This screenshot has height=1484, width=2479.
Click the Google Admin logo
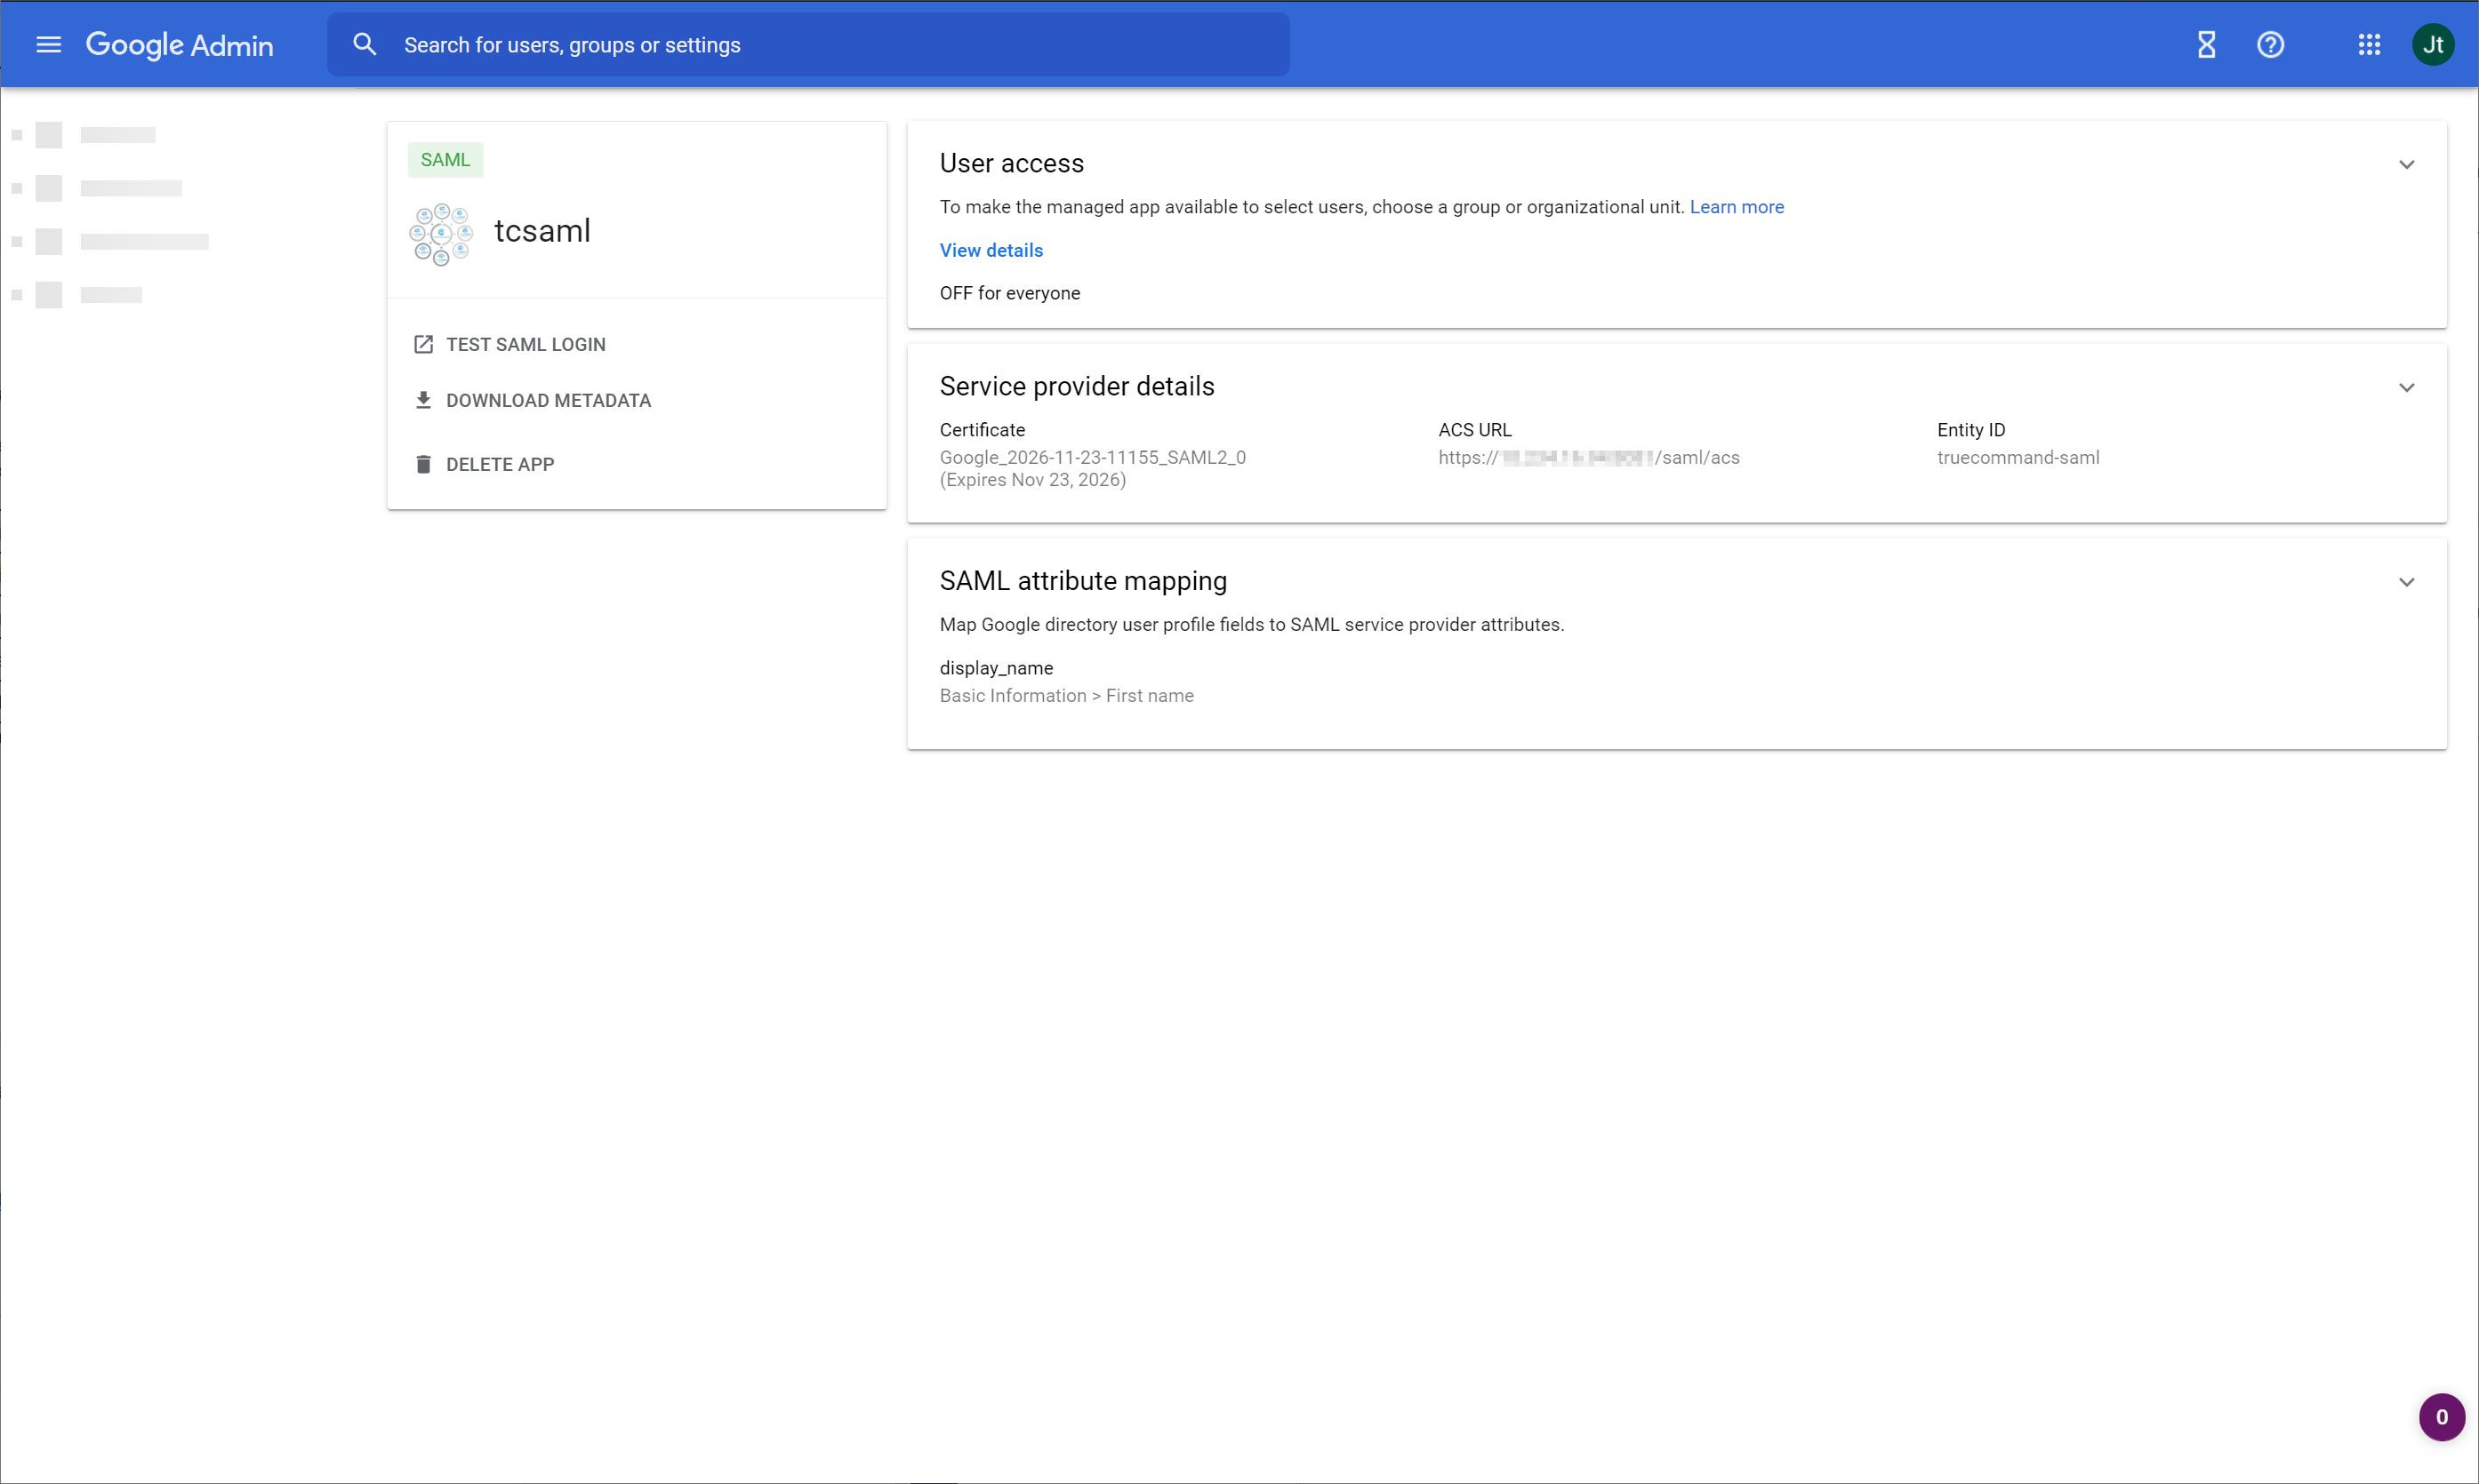pos(181,44)
